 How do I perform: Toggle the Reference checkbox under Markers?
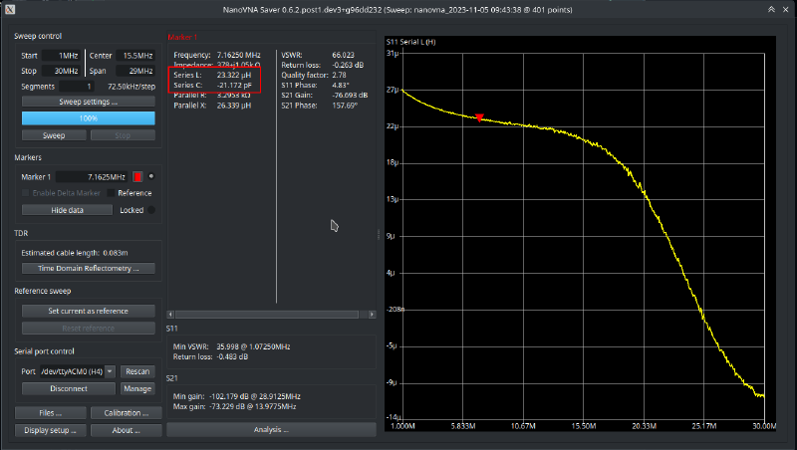pyautogui.click(x=112, y=192)
